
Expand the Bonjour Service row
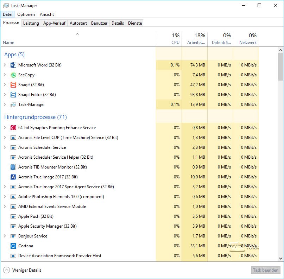tap(5, 236)
